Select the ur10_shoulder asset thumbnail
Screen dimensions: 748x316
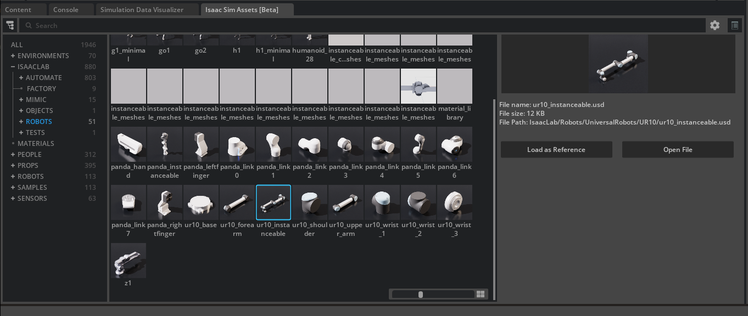[310, 202]
